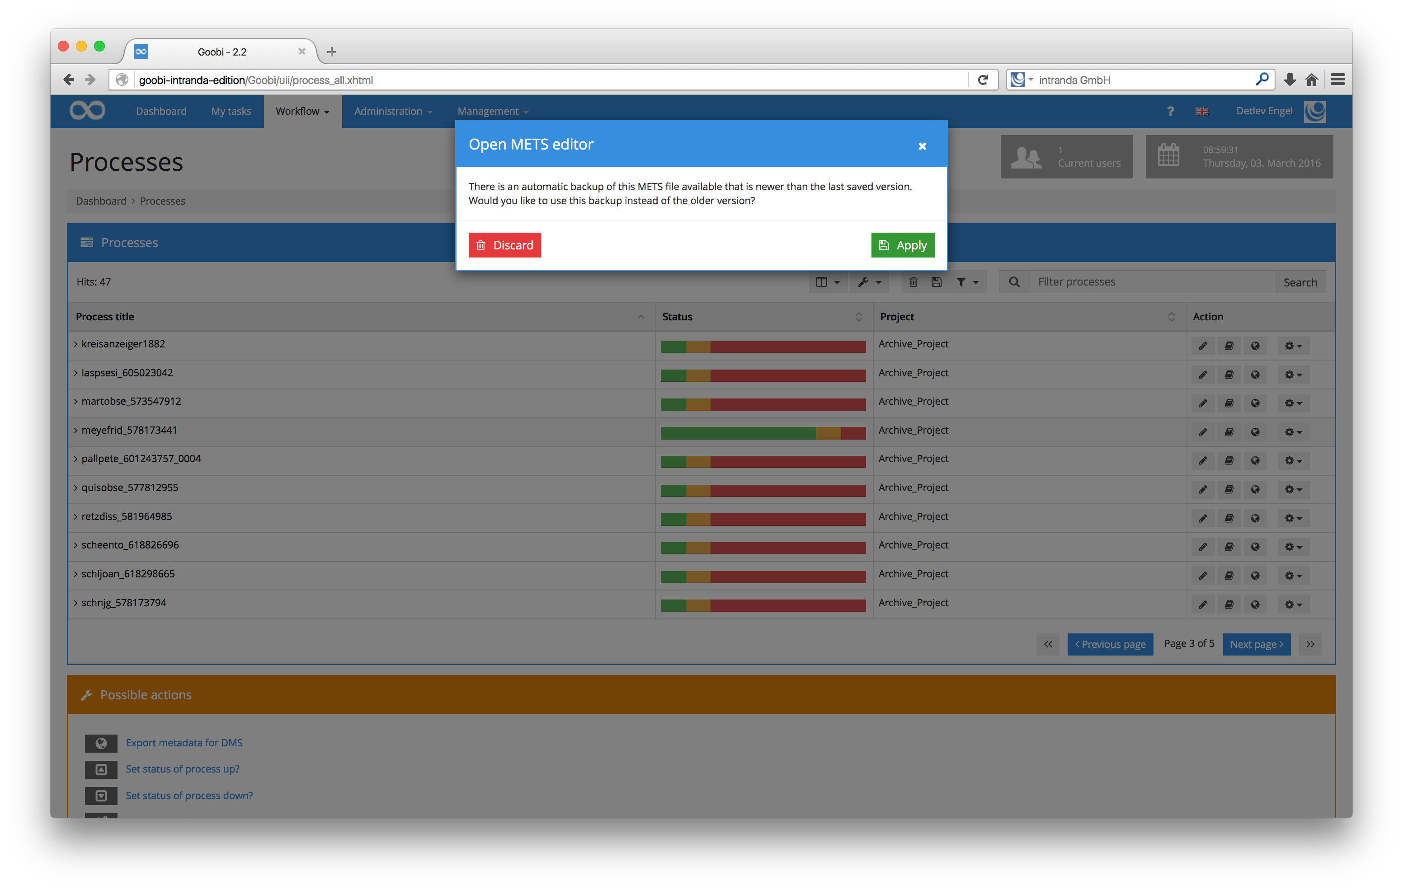The height and width of the screenshot is (890, 1403).
Task: Click the schnjg_578173794 status progress bar
Action: [x=763, y=605]
